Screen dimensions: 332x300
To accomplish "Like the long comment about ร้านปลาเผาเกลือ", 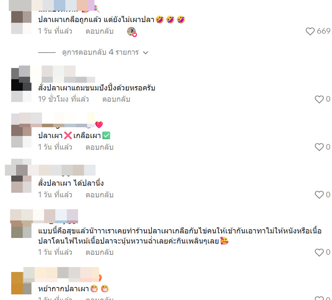I will click(x=319, y=252).
